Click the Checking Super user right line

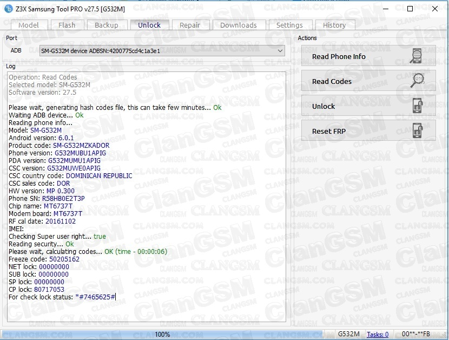point(57,237)
